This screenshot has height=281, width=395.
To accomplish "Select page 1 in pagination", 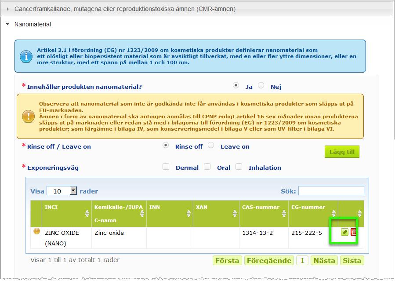I will click(x=302, y=260).
